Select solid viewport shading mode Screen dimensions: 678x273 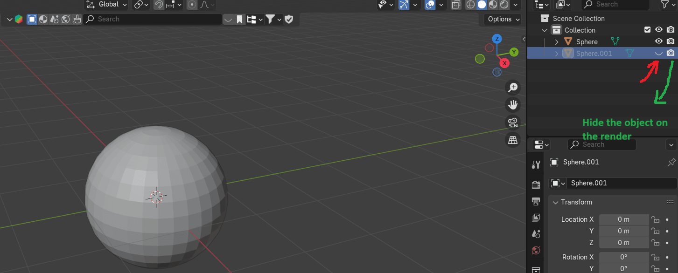(482, 5)
